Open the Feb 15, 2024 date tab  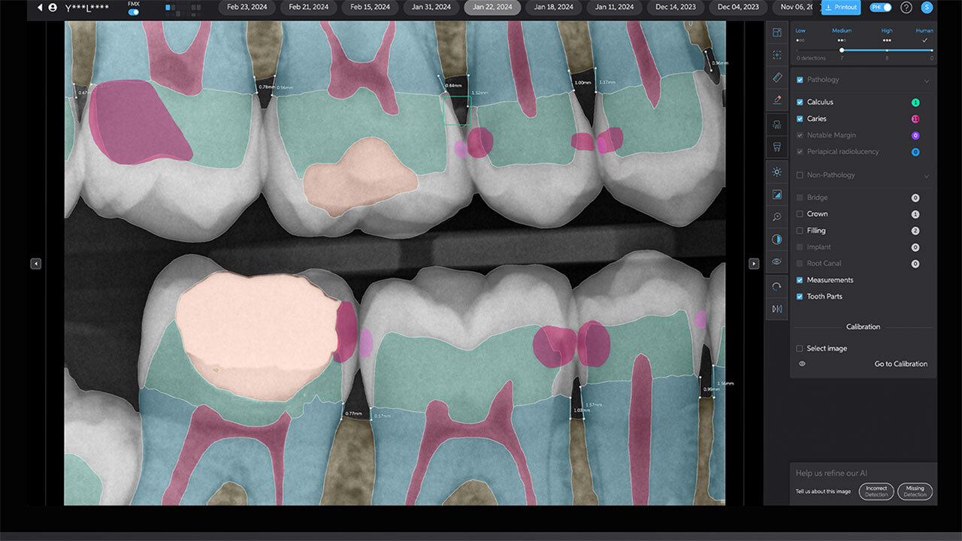pos(370,8)
